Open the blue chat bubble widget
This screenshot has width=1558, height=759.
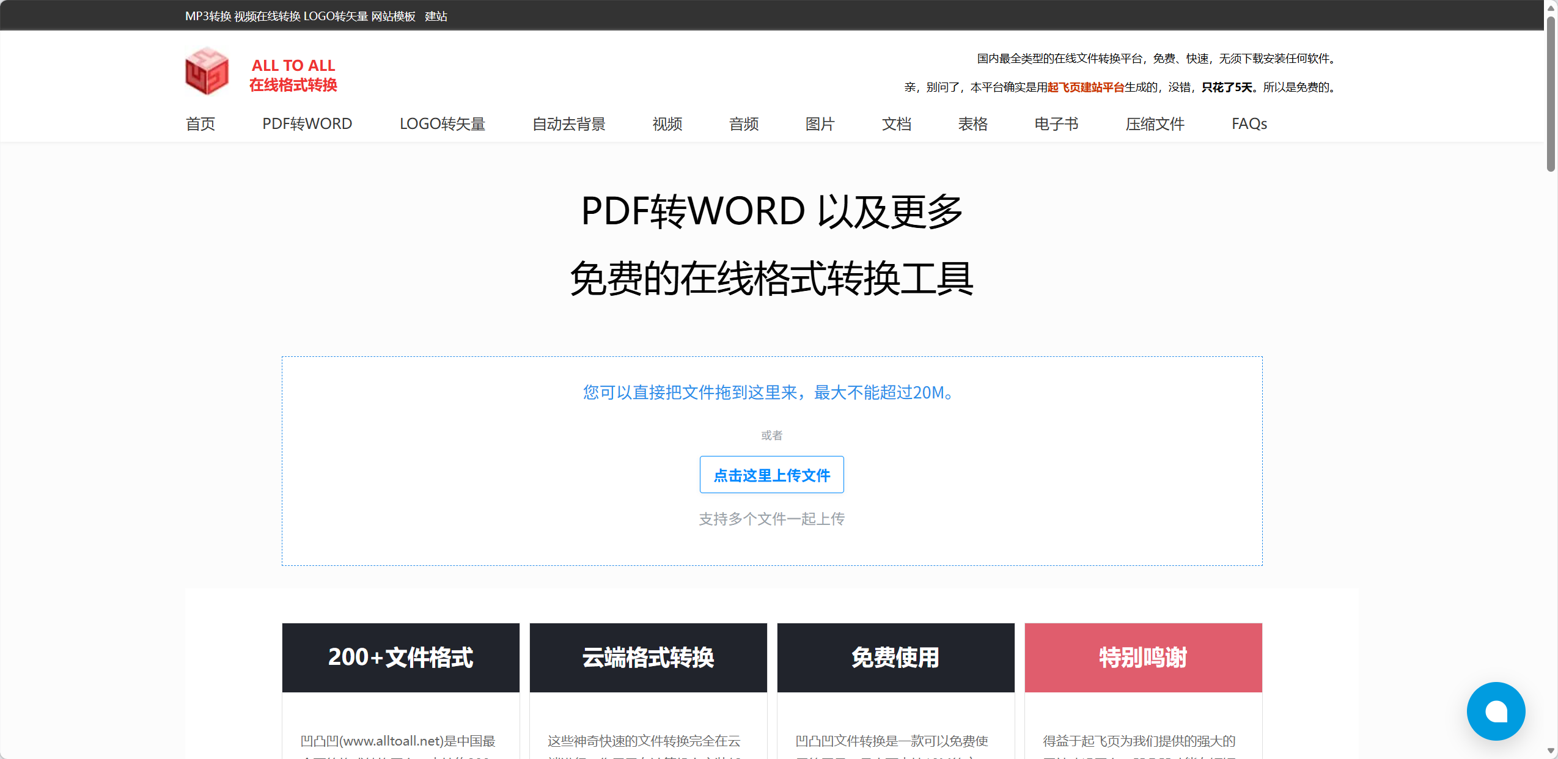click(x=1496, y=711)
